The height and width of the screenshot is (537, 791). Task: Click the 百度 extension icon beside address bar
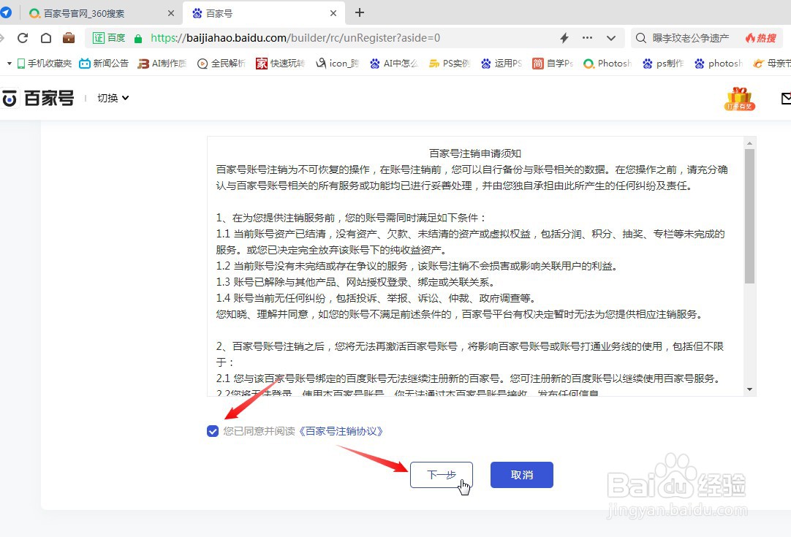(108, 37)
